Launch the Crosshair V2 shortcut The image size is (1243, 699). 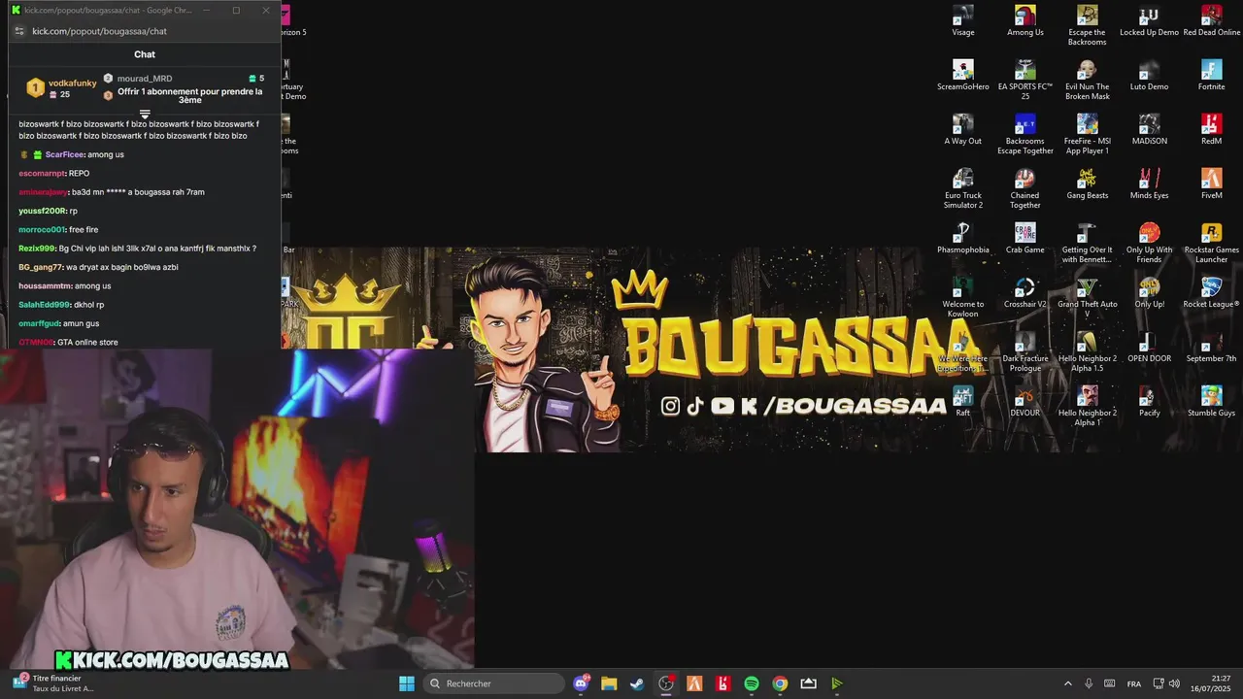1025,293
